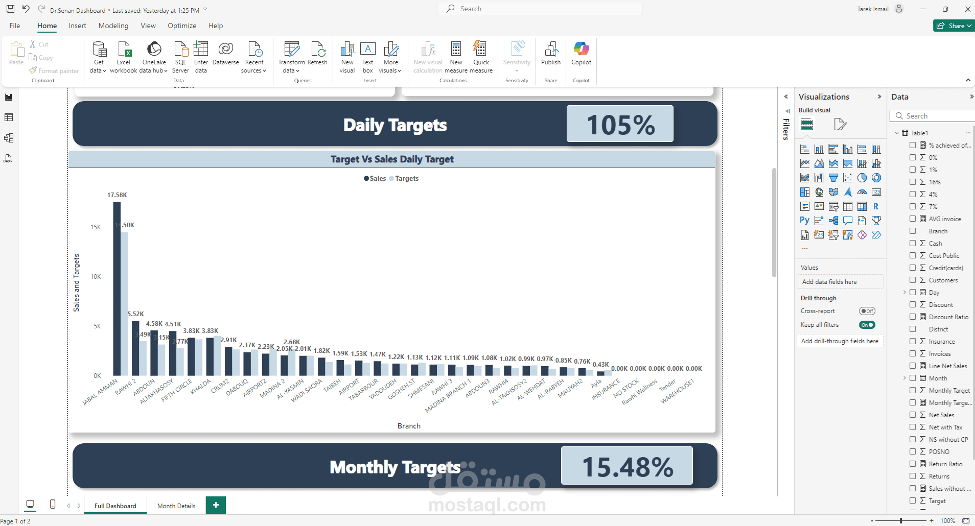Open OneLake data hub

coord(154,57)
